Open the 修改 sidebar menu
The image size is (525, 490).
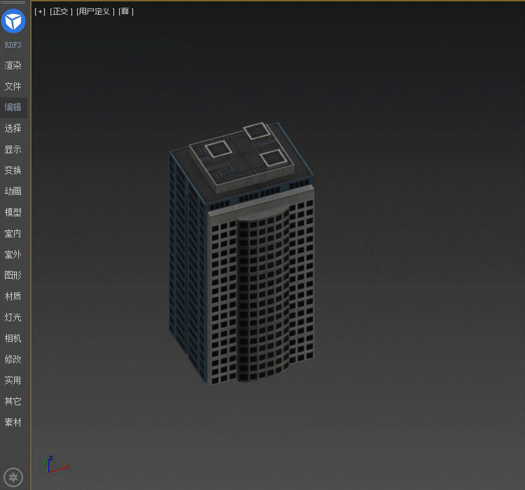click(13, 359)
